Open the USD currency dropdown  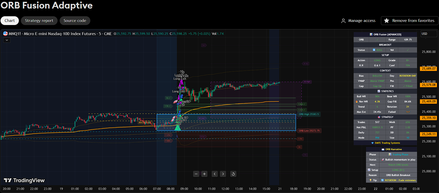point(429,34)
